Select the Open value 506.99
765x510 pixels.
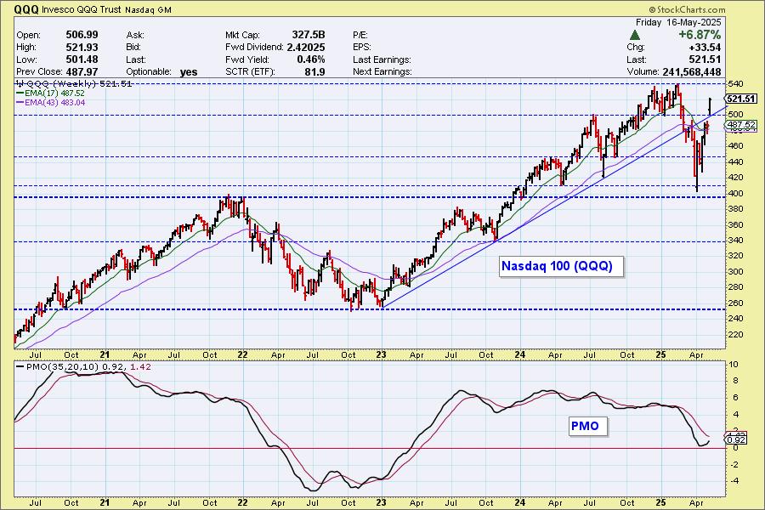[82, 35]
